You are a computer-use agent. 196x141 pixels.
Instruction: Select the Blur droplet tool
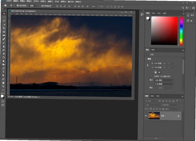point(4,61)
